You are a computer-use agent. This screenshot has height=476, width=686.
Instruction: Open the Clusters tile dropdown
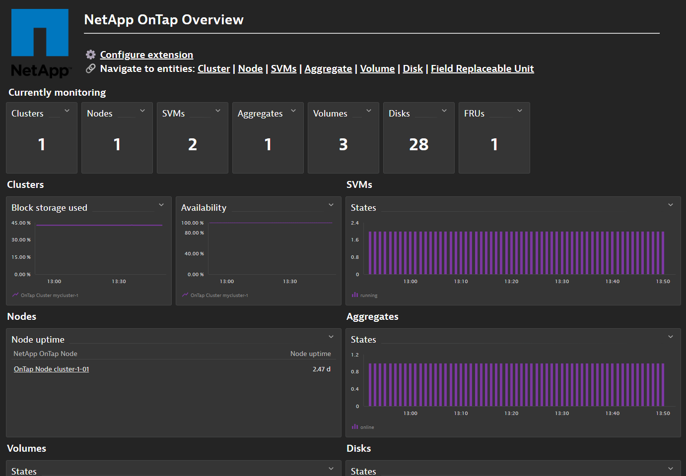pos(67,111)
